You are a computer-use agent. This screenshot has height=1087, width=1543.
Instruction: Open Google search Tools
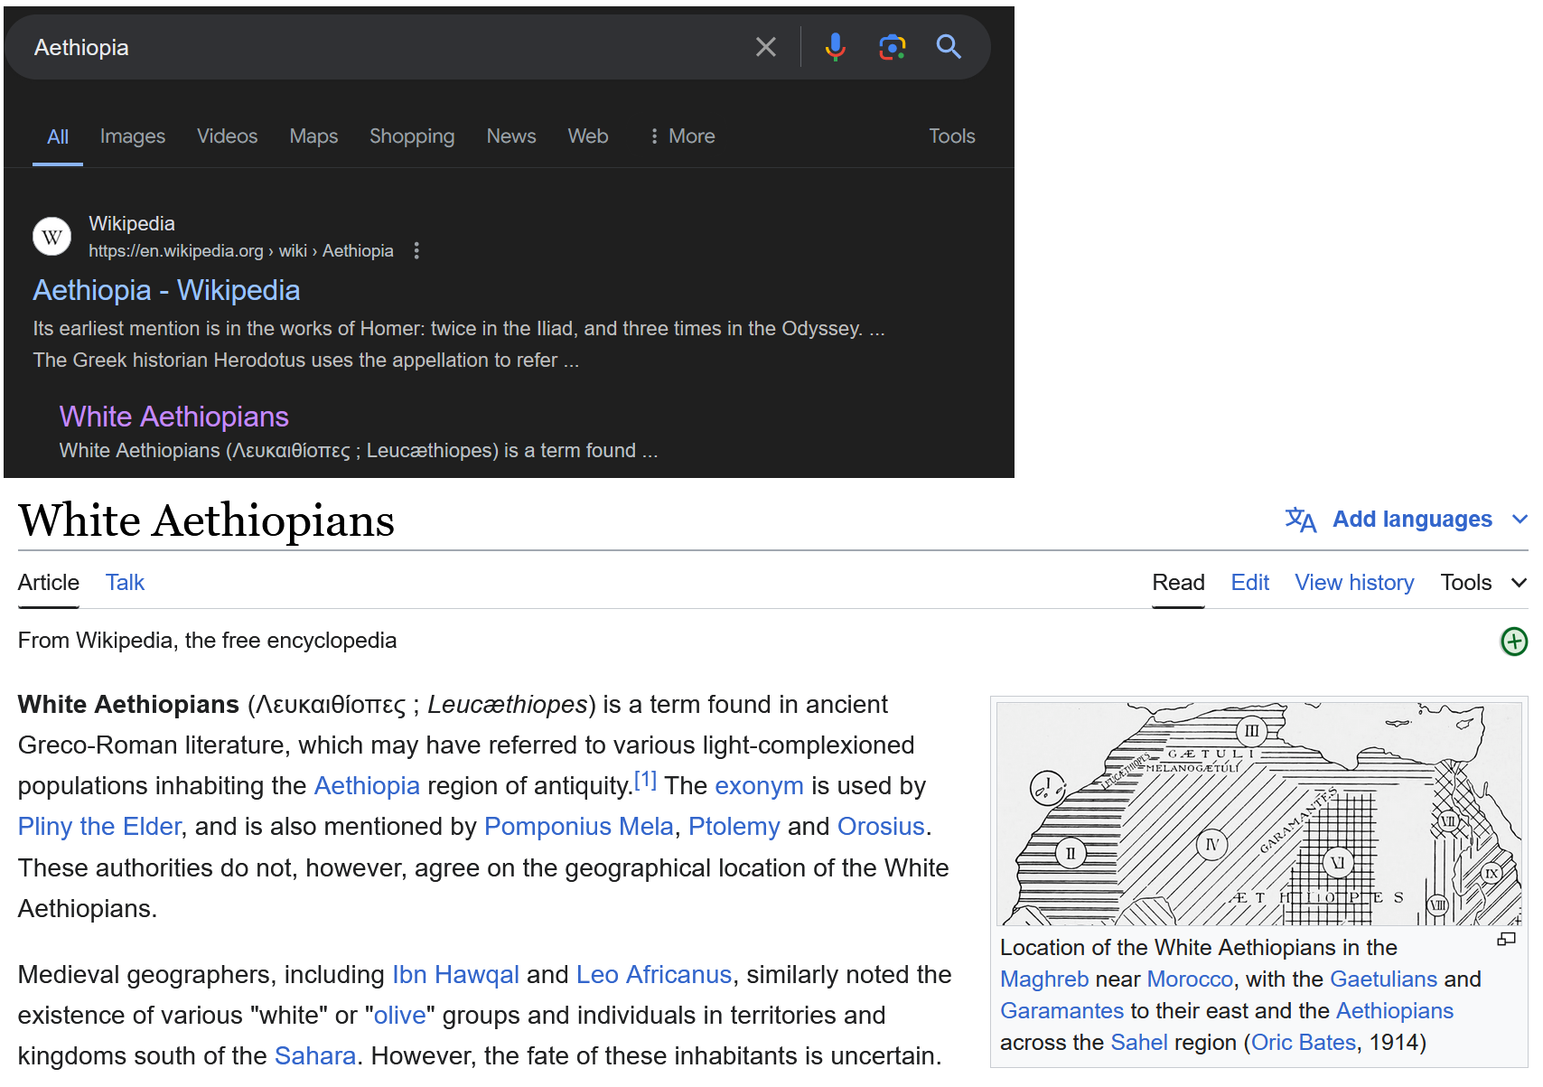pos(952,136)
